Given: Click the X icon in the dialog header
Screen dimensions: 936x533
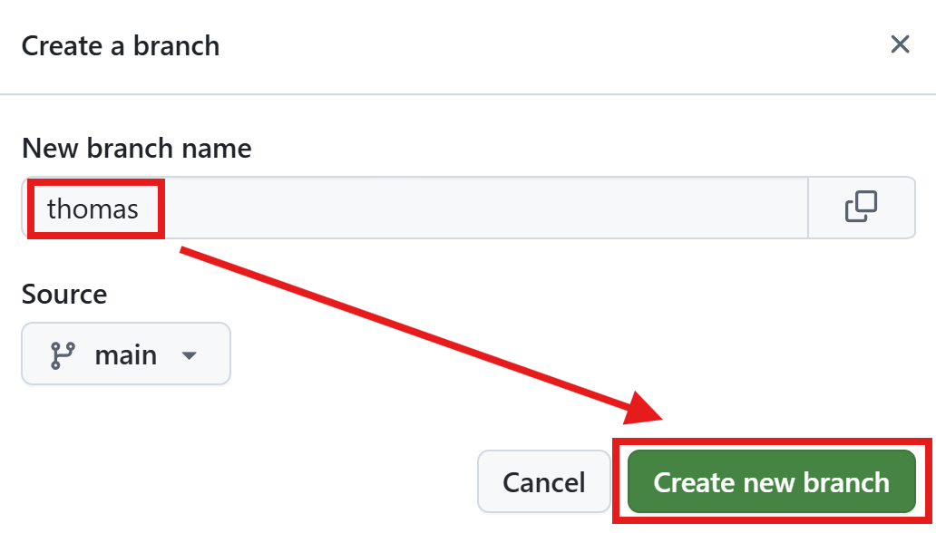Looking at the screenshot, I should pos(900,44).
